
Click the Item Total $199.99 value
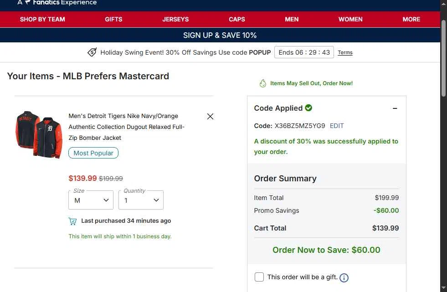pos(387,198)
